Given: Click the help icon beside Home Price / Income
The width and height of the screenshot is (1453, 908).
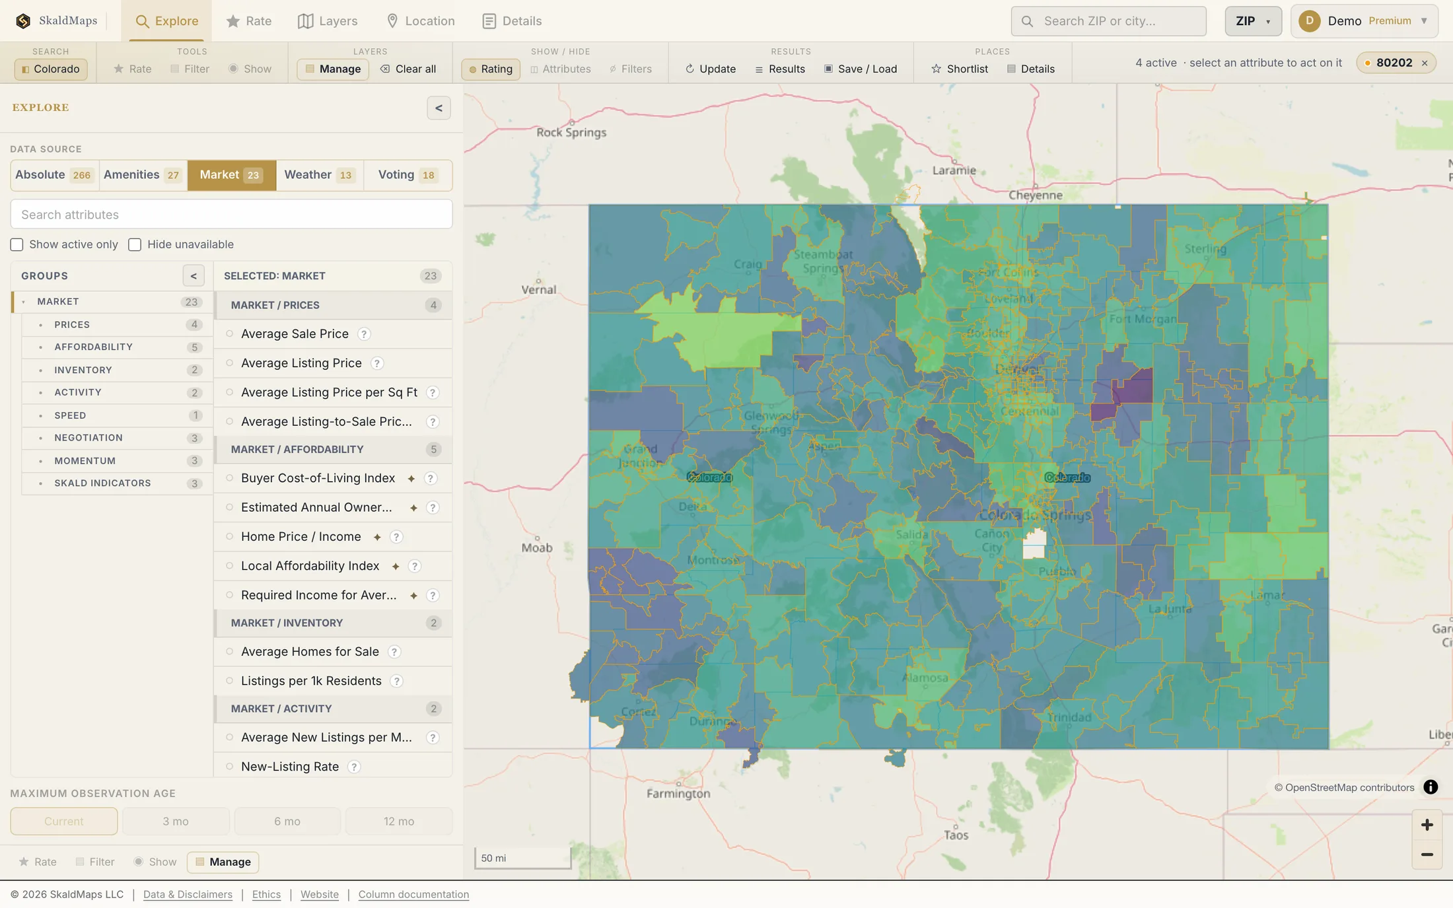Looking at the screenshot, I should click(396, 537).
